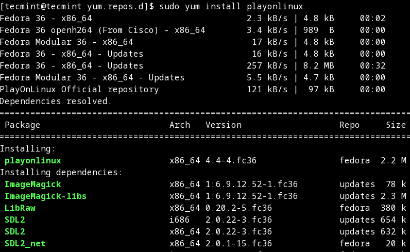410x252 pixels.
Task: Click the Repo column header
Action: [x=349, y=125]
